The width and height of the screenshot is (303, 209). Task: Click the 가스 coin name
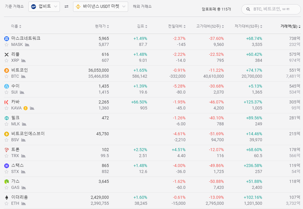point(15,181)
